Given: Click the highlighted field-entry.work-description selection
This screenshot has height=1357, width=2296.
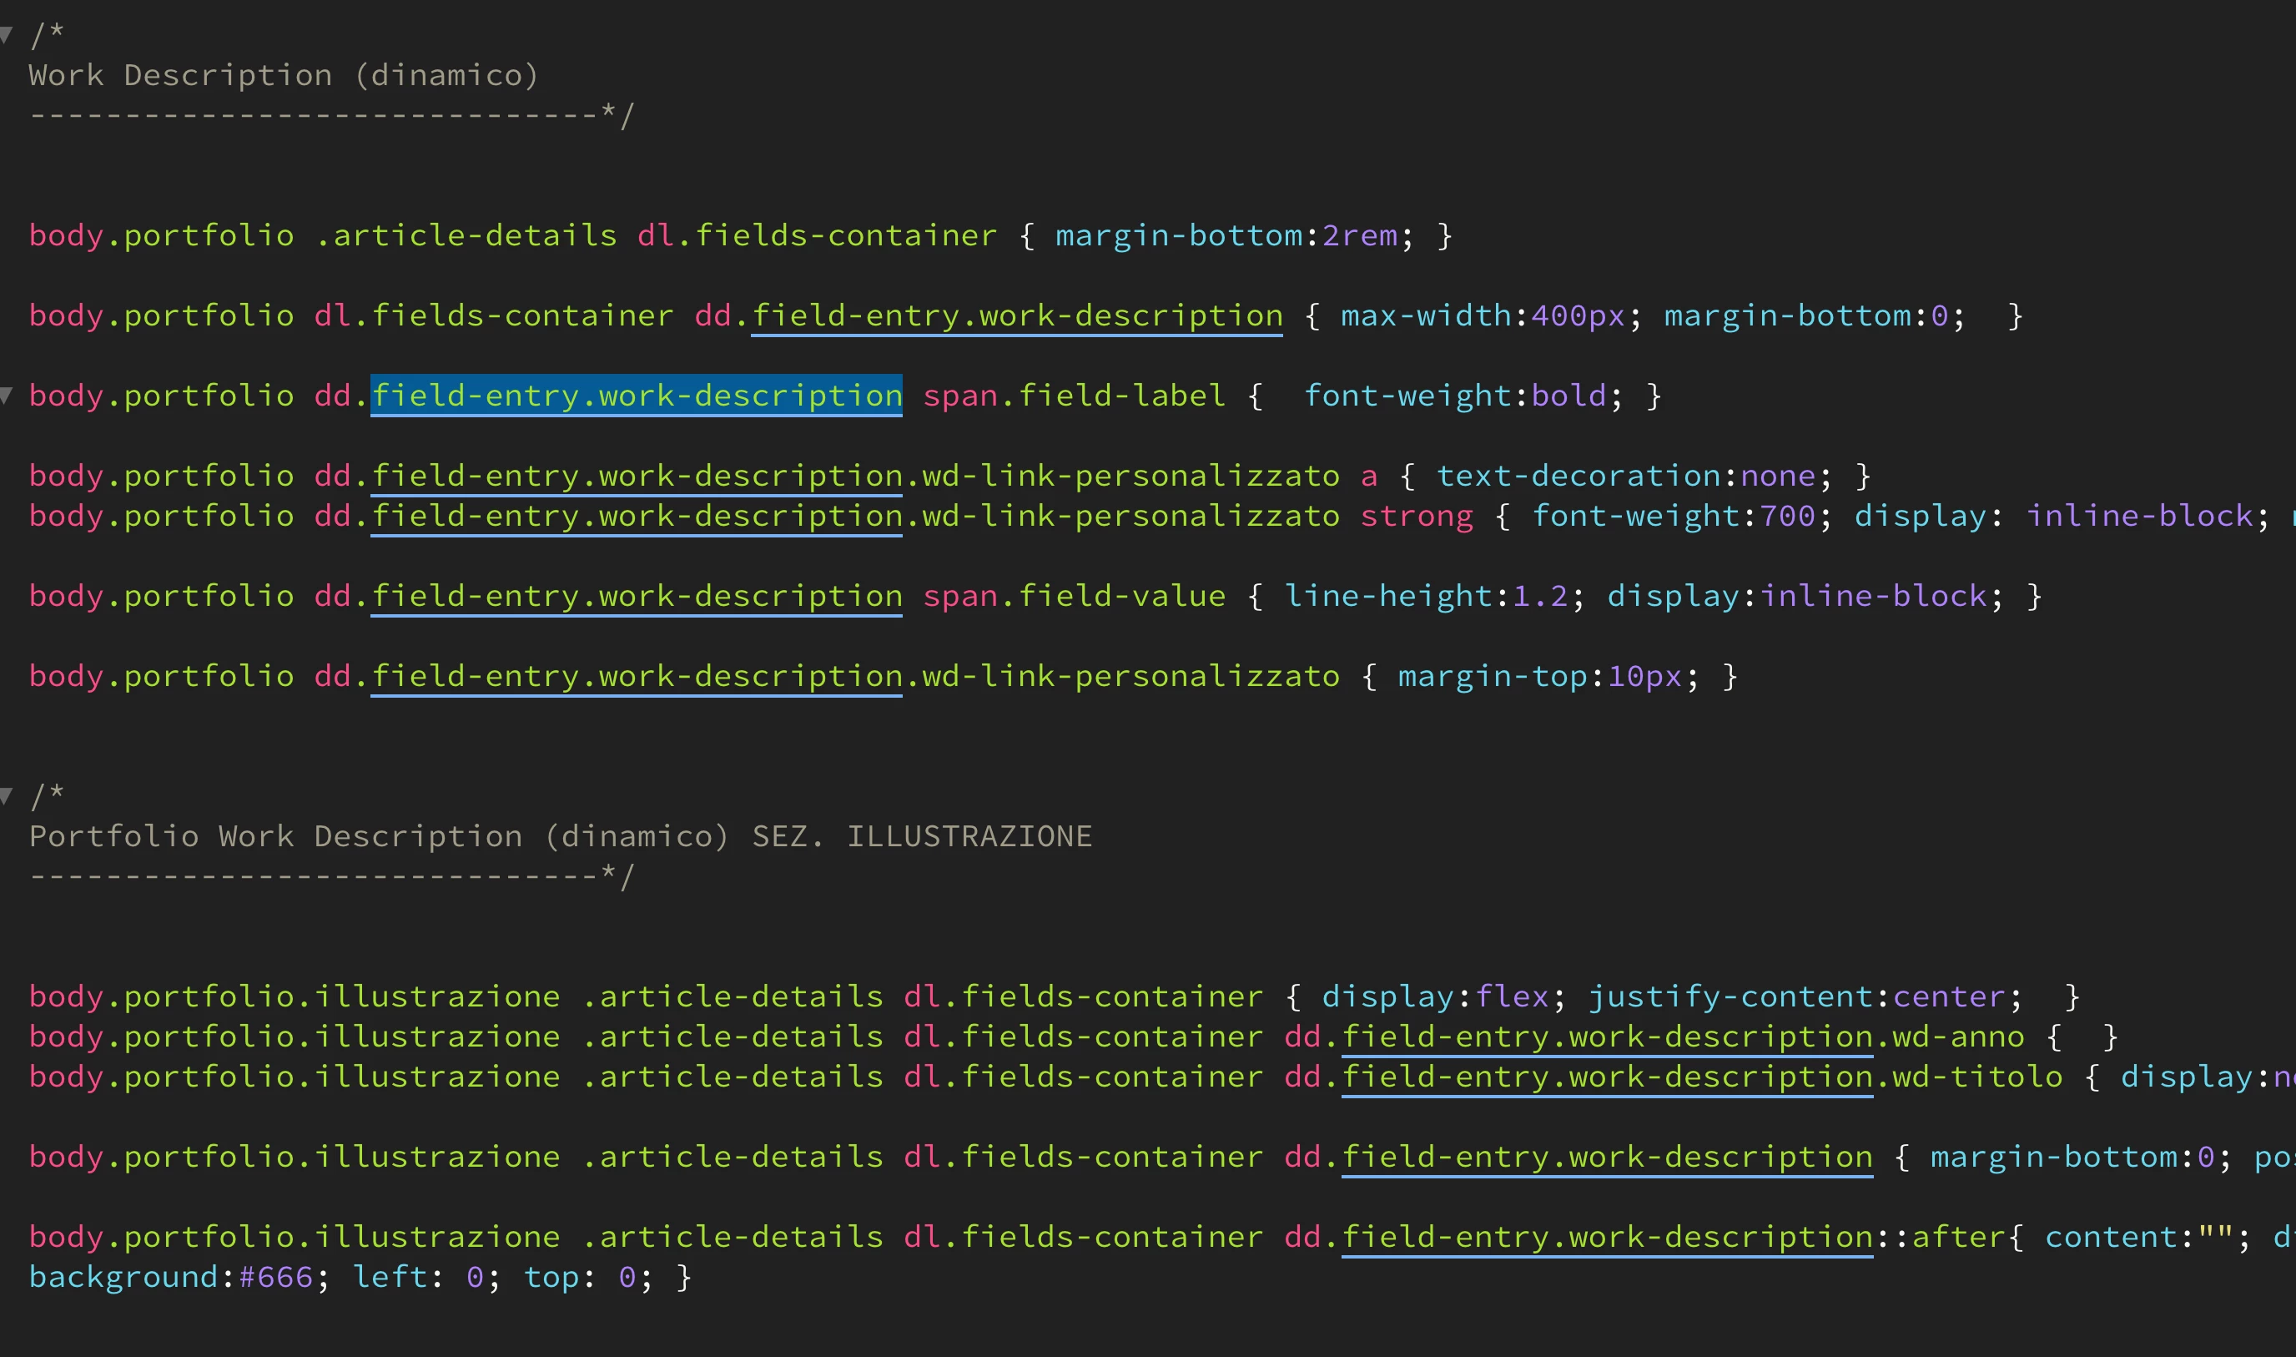Looking at the screenshot, I should click(636, 395).
